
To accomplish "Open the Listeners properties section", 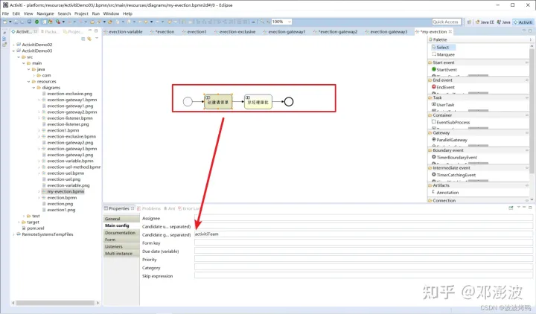I will [115, 246].
